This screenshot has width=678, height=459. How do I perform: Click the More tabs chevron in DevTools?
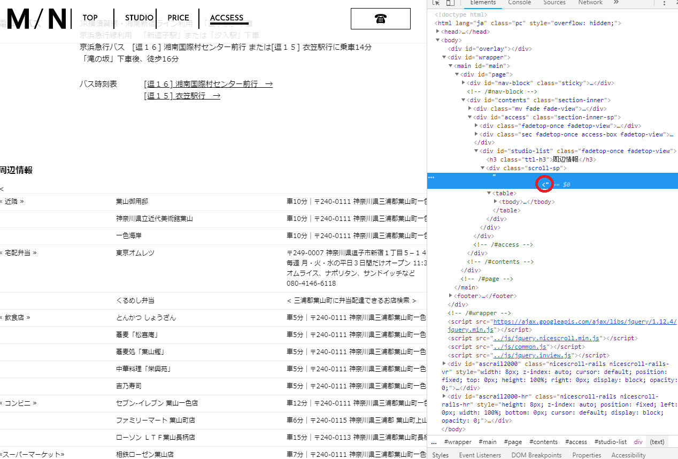(x=615, y=3)
